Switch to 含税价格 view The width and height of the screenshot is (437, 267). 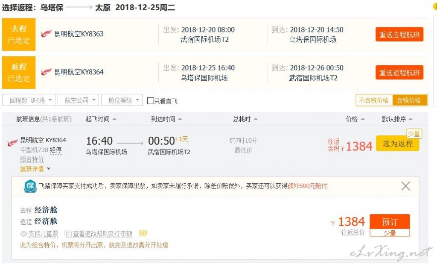409,100
